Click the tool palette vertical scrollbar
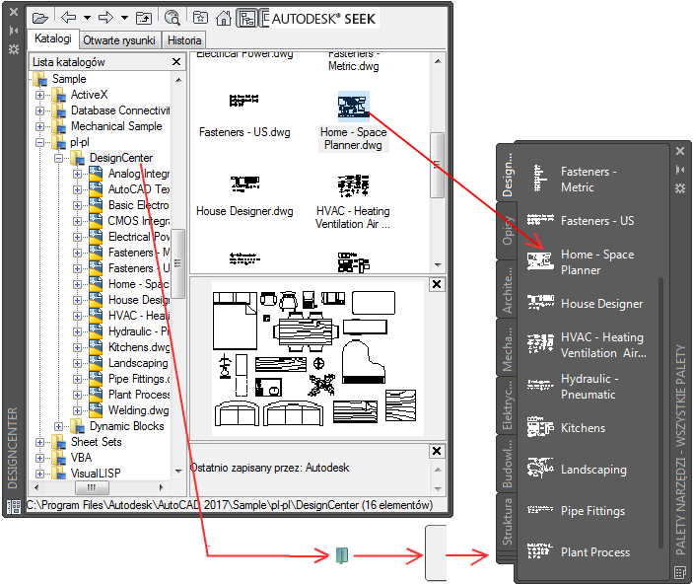The height and width of the screenshot is (585, 693). coord(660,412)
